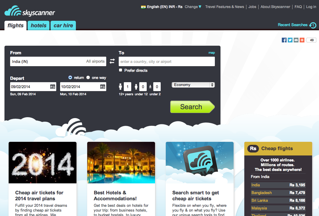Open more sharing options plus icon
Screen dimensions: 319x216
(302, 40)
